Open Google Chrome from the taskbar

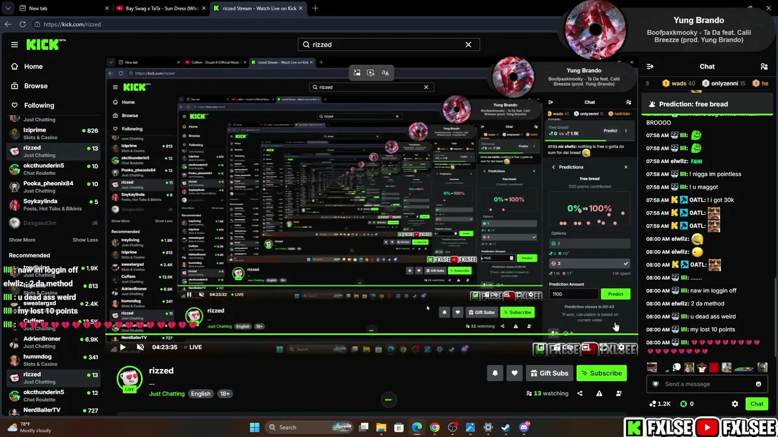[435, 427]
